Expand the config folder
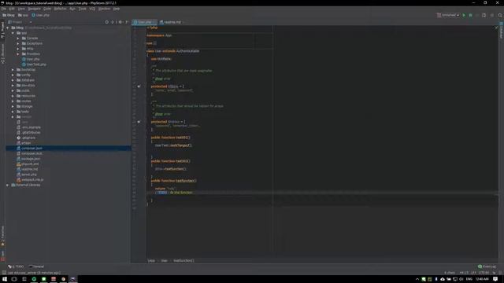Viewport: 504px width, 283px height. tap(13, 75)
